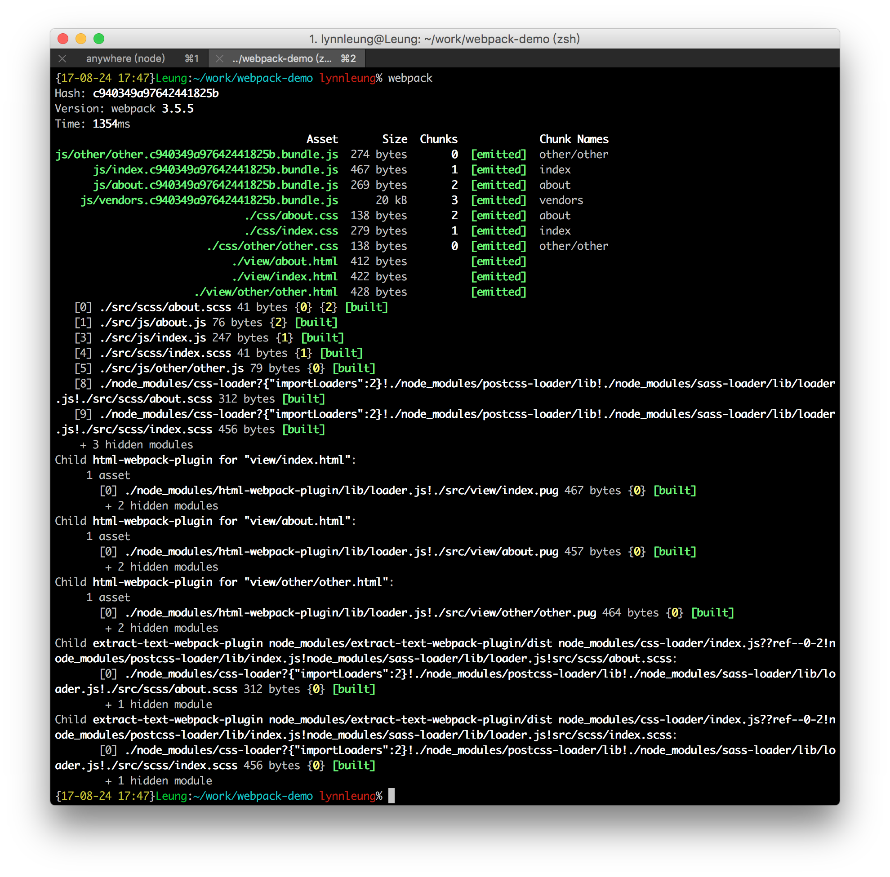Click the webpack command in first prompt
The height and width of the screenshot is (877, 890).
tap(410, 78)
